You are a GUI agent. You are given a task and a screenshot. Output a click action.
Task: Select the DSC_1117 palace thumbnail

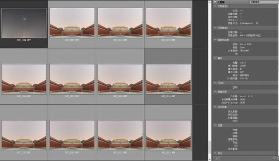[x=72, y=79]
